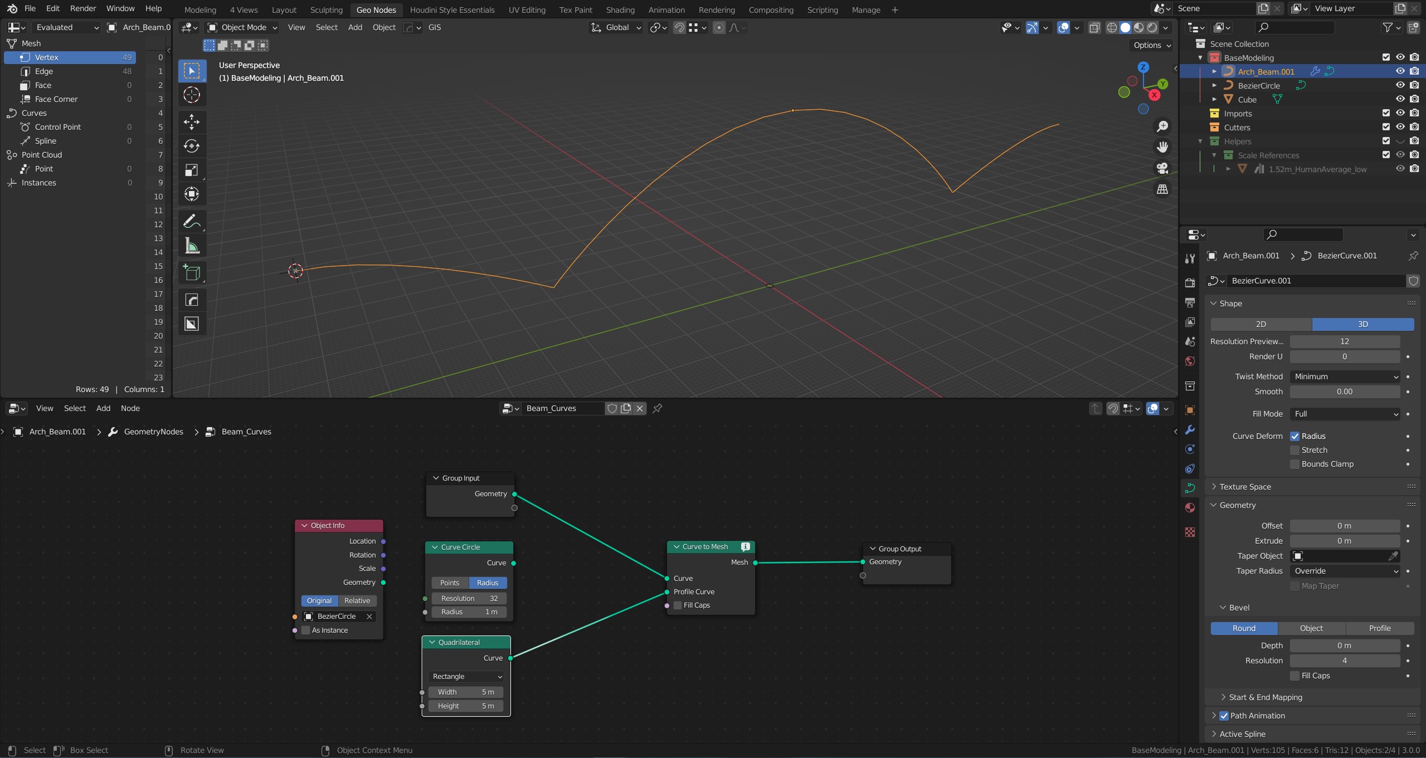Viewport: 1426px width, 758px height.
Task: Click the Zoom view magnifier icon
Action: click(1162, 126)
